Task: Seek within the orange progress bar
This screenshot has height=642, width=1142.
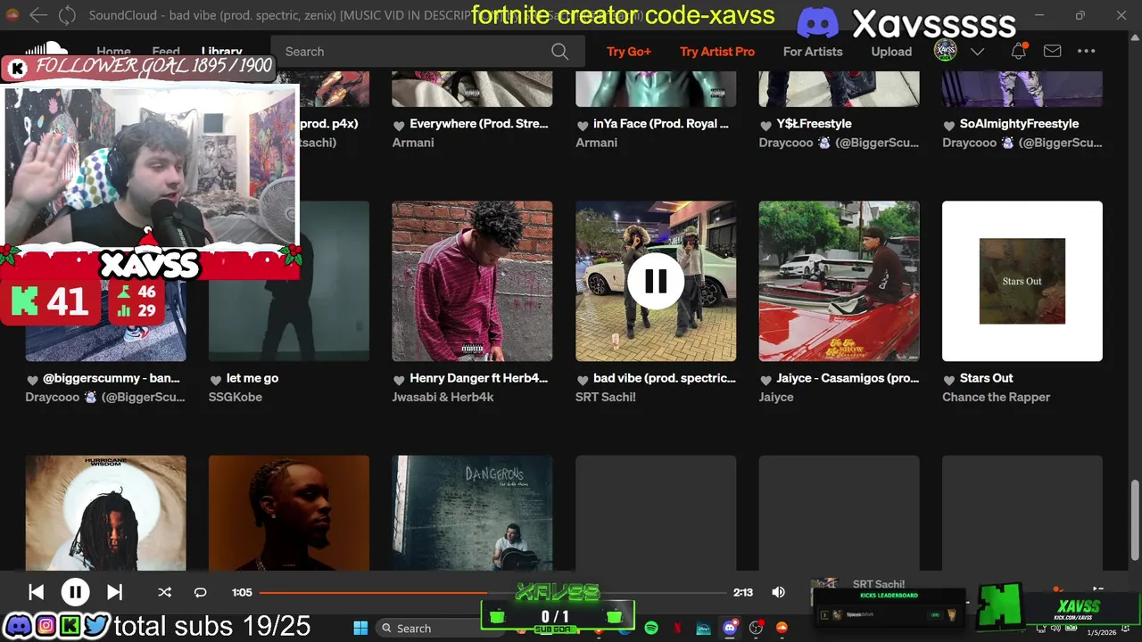Action: point(492,592)
